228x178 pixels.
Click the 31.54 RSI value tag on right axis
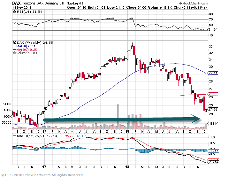[x=213, y=29]
